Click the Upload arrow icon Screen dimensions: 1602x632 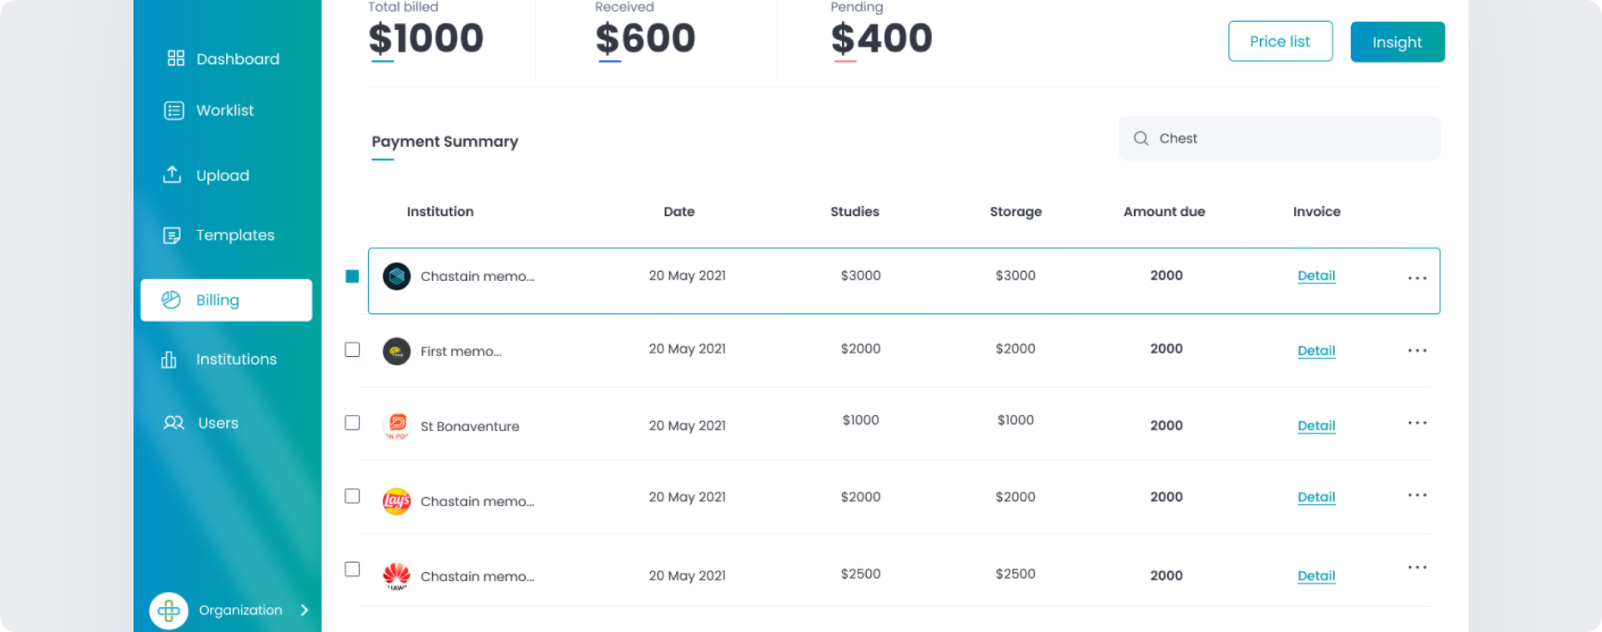(x=172, y=175)
